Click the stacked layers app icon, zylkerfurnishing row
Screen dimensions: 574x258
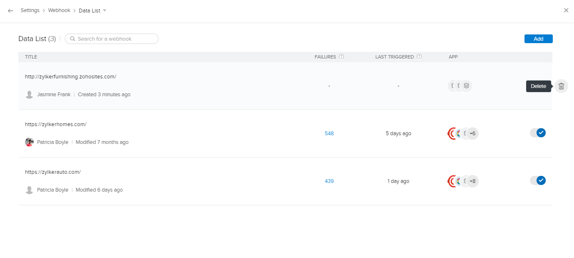tap(467, 86)
